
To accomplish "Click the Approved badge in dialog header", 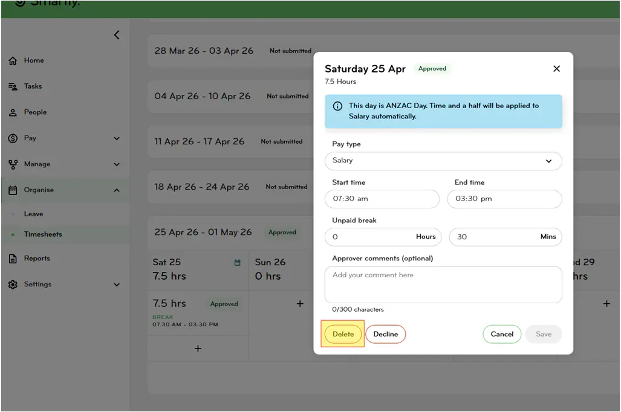I will (x=432, y=69).
